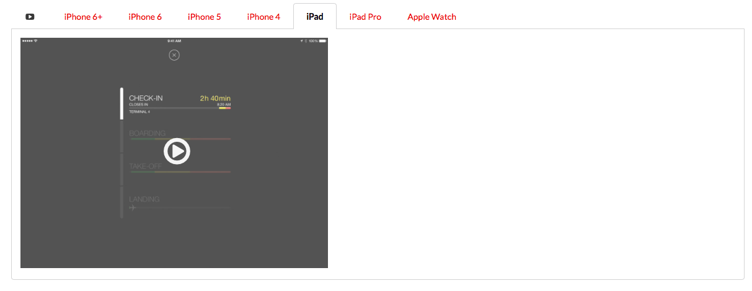This screenshot has height=291, width=752.
Task: Click the BOARDING stage label
Action: pyautogui.click(x=148, y=133)
